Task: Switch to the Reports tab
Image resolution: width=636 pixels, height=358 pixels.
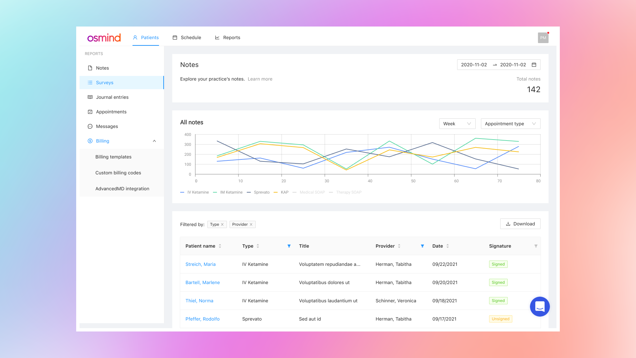Action: 228,37
